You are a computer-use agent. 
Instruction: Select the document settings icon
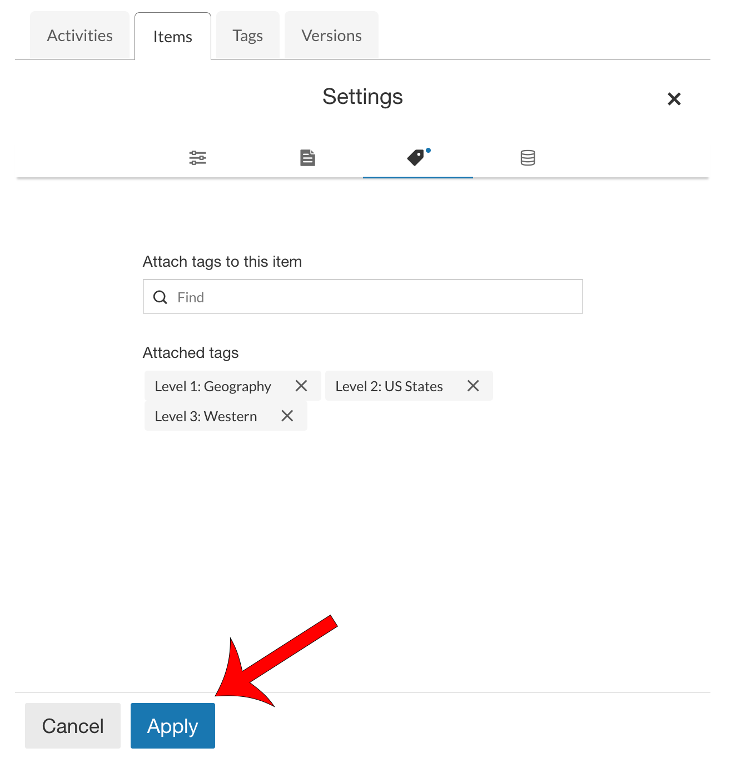pos(307,157)
